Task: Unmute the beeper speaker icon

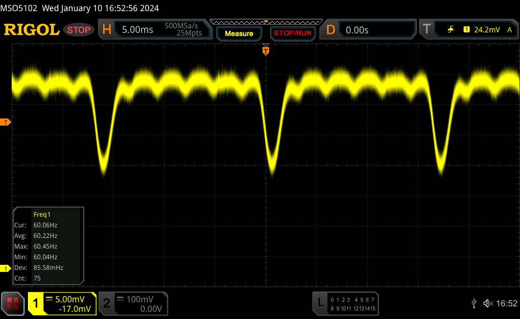Action: (487, 303)
